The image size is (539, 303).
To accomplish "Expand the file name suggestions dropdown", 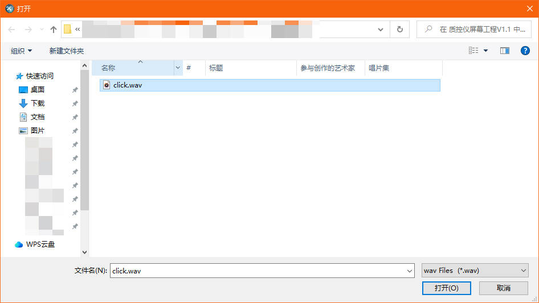I will tap(409, 271).
